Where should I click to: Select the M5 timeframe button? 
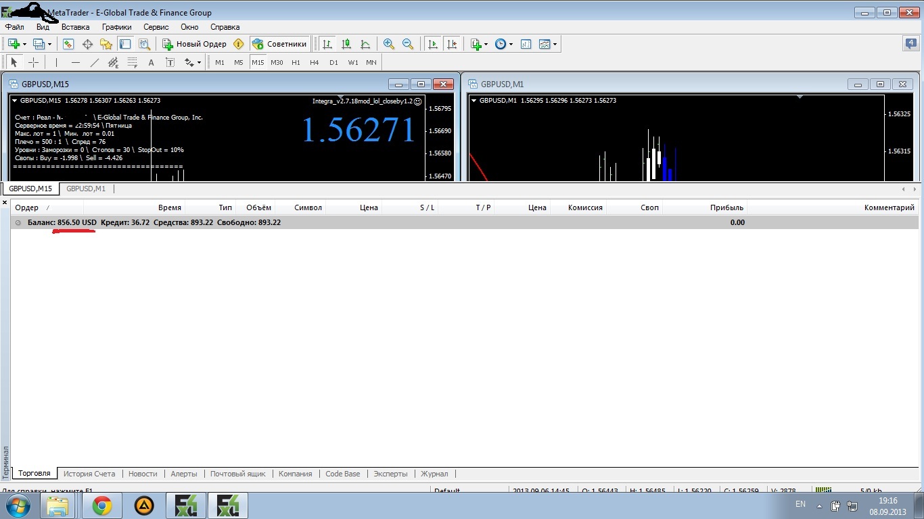point(239,62)
